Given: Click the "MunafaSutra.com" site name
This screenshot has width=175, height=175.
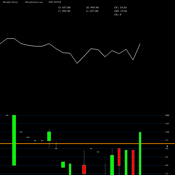Looking at the screenshot, I should [x=34, y=2].
